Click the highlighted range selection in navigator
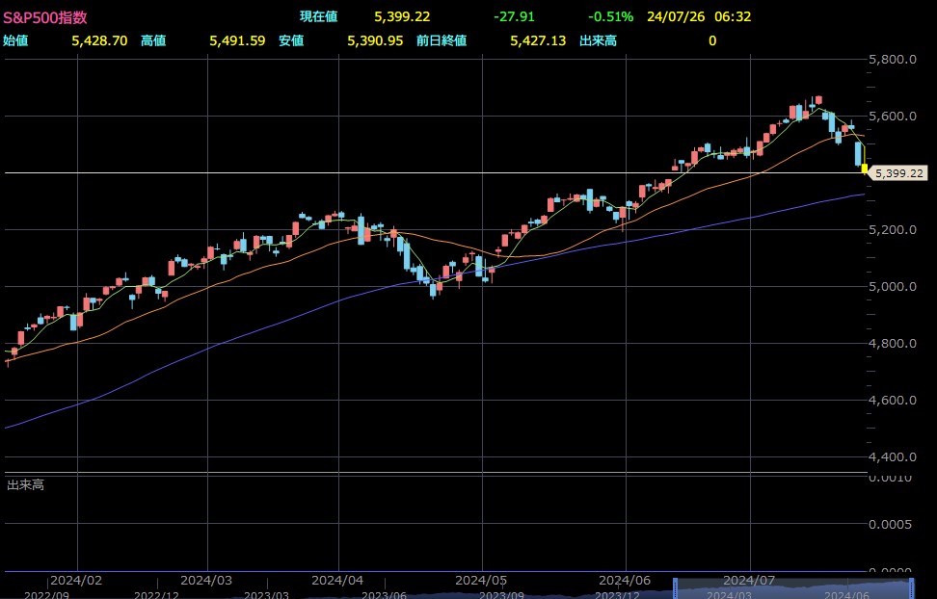The height and width of the screenshot is (599, 937). 794,588
